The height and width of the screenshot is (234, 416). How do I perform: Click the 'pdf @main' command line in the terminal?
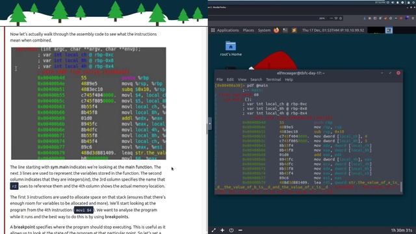pos(257,86)
